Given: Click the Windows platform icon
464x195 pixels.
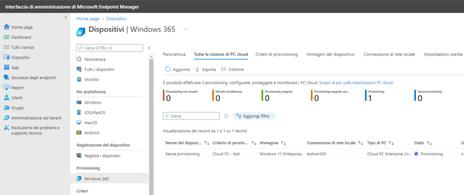Looking at the screenshot, I should 79,102.
